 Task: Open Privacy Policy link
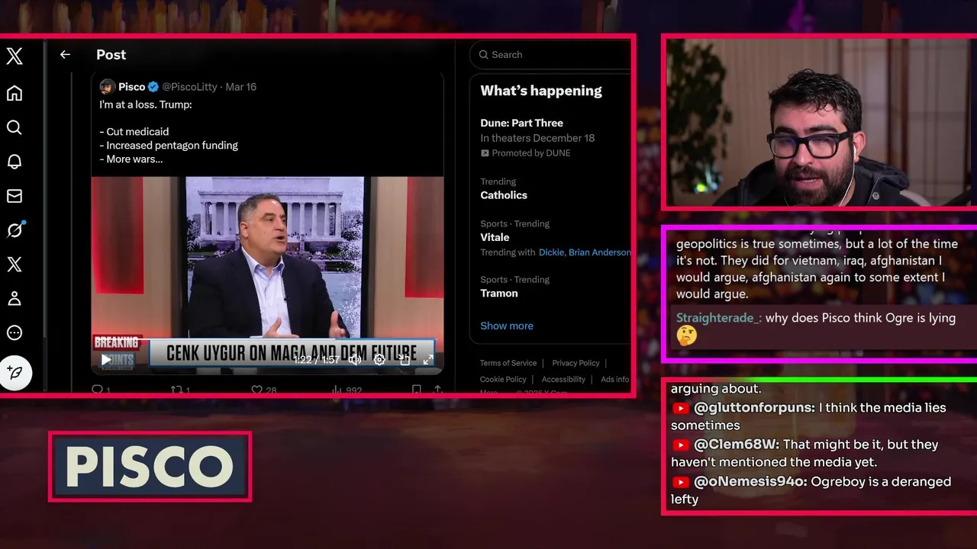point(576,363)
